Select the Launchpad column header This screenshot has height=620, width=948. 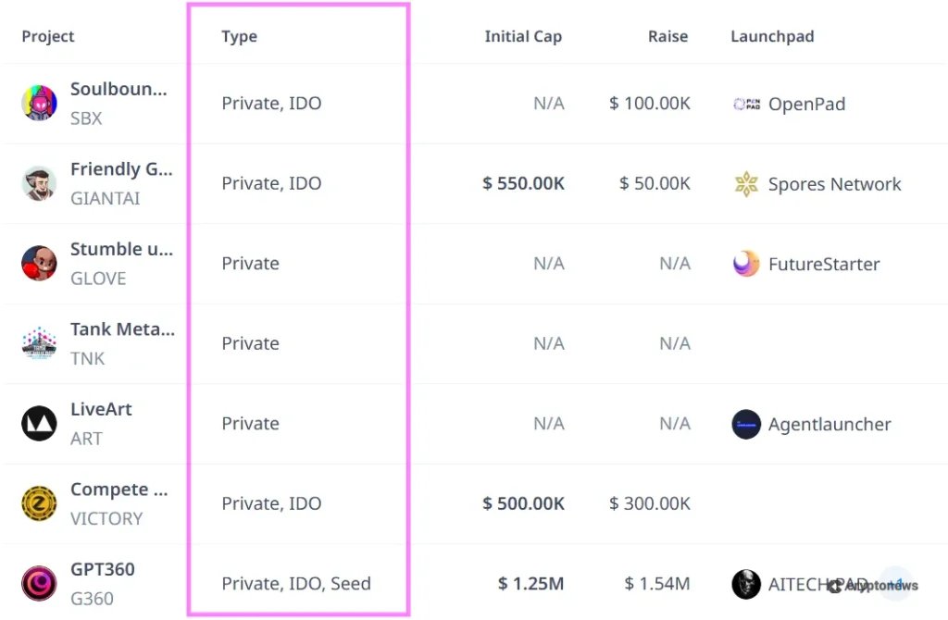point(772,36)
